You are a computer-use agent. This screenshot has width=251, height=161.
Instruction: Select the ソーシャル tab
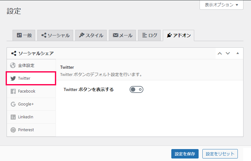click(55, 35)
